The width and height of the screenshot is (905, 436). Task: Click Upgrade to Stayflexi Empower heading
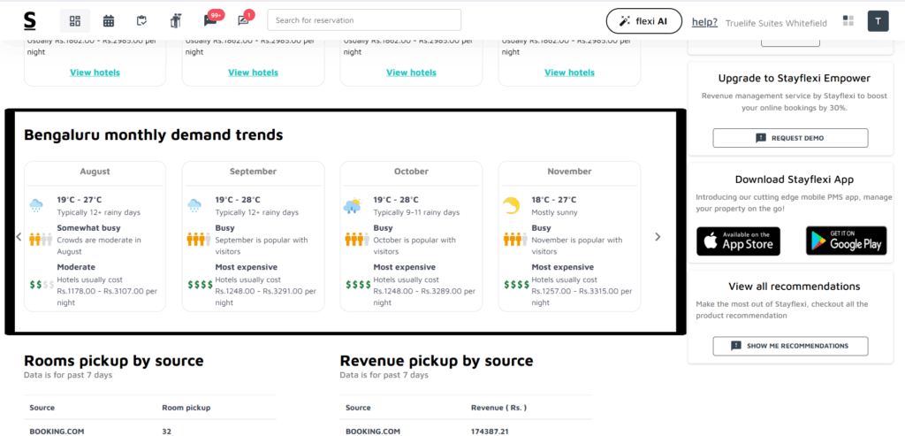[794, 78]
